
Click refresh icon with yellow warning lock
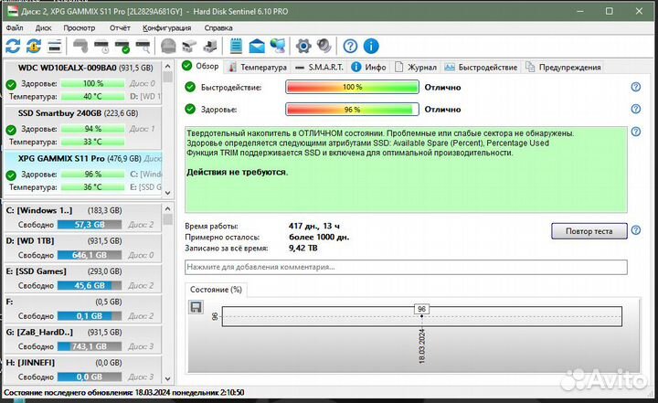34,46
